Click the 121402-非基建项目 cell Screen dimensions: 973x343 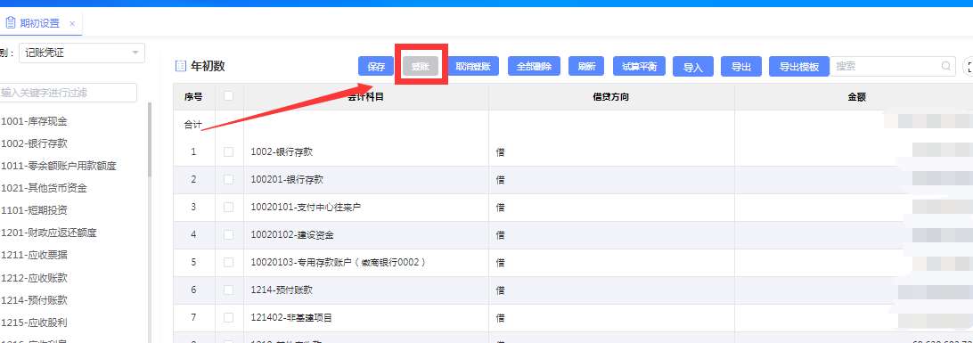point(366,317)
